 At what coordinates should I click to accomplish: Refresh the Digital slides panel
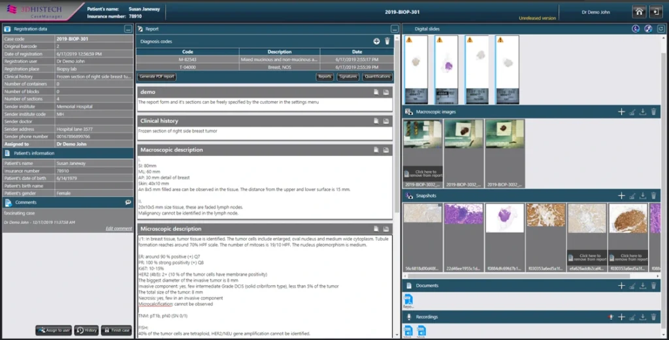pos(661,29)
